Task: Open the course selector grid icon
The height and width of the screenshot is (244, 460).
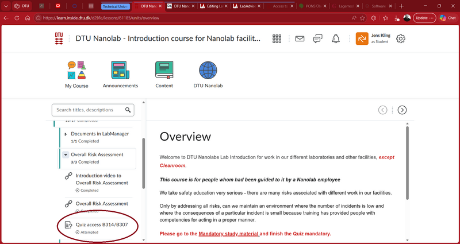Action: tap(277, 38)
